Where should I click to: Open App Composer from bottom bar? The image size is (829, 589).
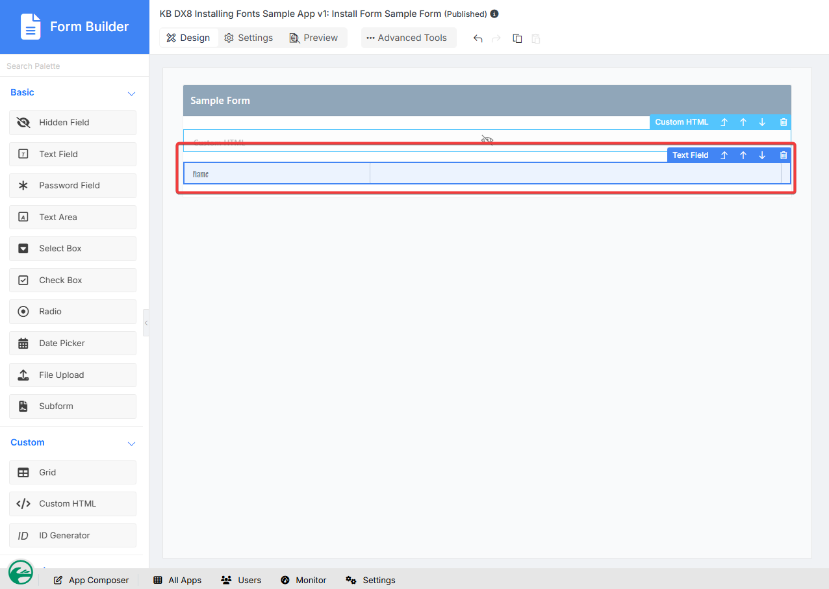click(91, 580)
